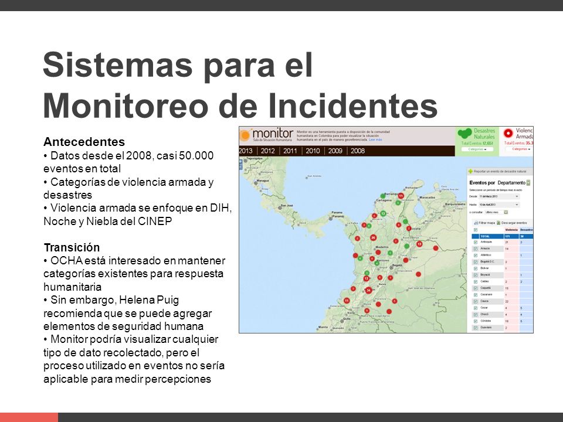Open Categorías dropdown under Desastres Naturales
This screenshot has width=563, height=422.
pyautogui.click(x=477, y=149)
